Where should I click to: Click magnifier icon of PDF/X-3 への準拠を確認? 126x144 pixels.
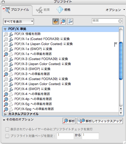pos(6,74)
